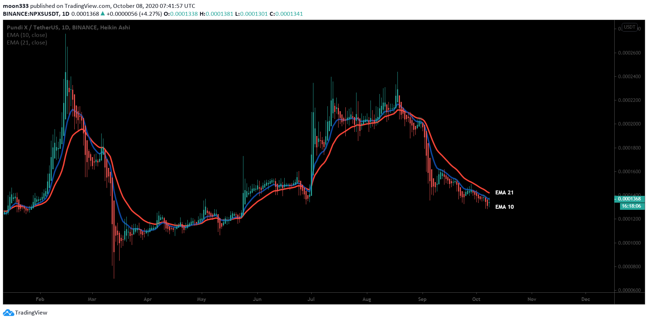The image size is (648, 321).
Task: Click the high value H:0.0001381
Action: (x=216, y=14)
